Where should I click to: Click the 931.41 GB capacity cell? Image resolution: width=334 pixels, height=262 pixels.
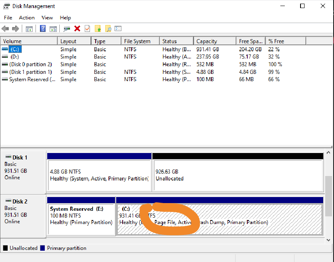pos(208,49)
